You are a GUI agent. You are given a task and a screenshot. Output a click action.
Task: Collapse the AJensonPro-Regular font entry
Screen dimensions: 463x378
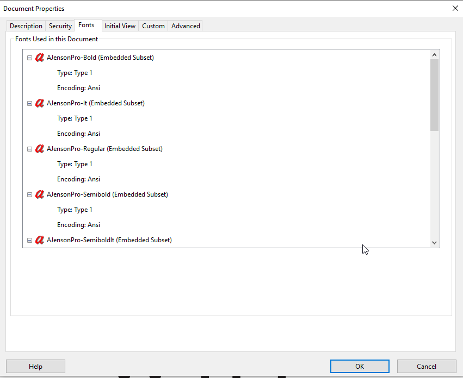29,148
